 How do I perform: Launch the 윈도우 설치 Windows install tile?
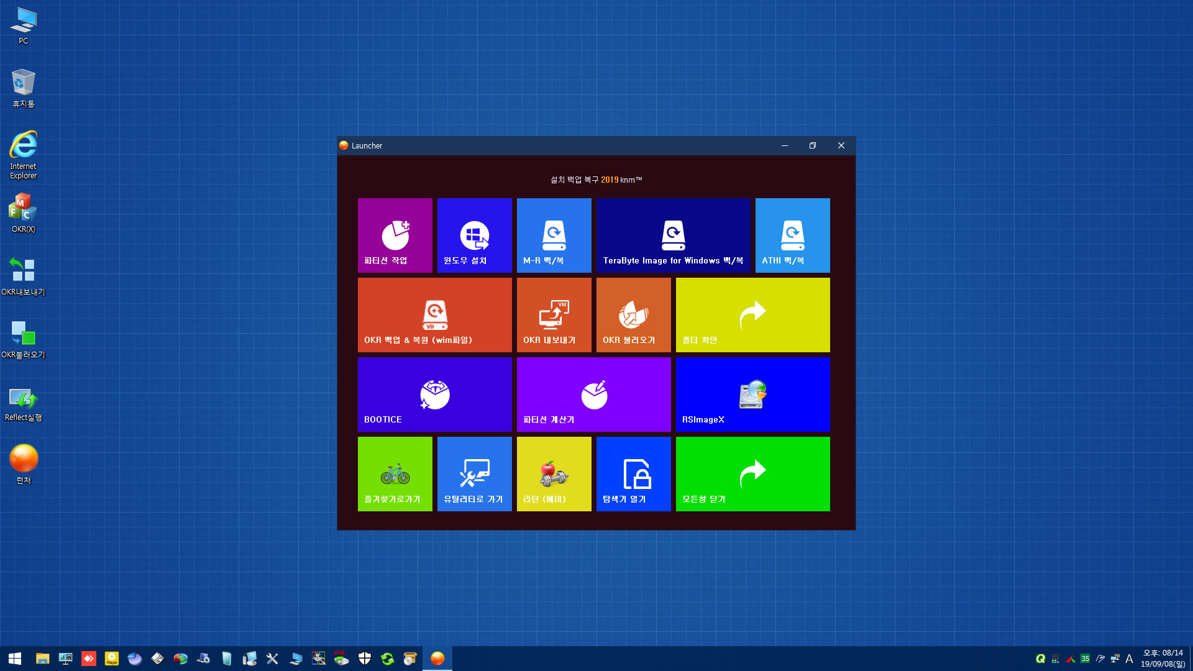[474, 235]
